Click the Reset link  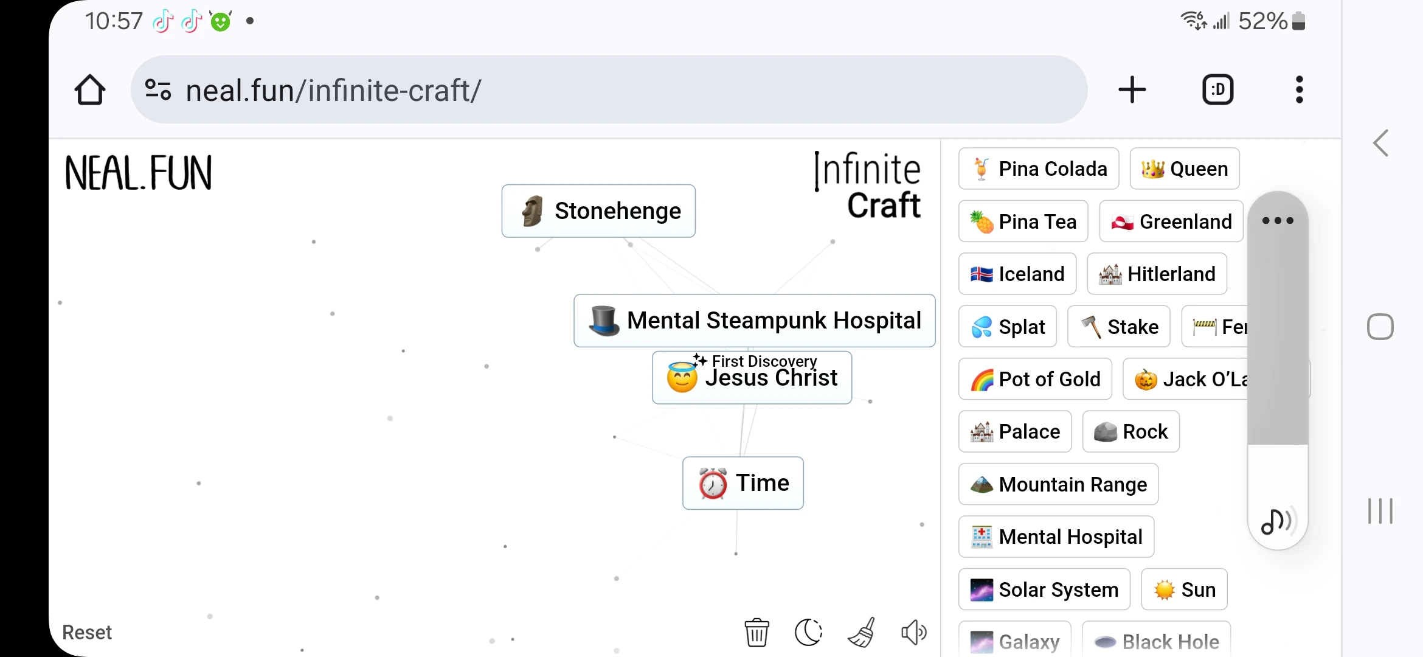coord(87,633)
